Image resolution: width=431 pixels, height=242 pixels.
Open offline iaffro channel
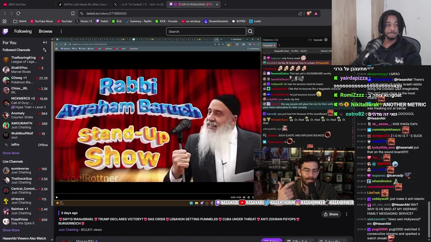25,145
